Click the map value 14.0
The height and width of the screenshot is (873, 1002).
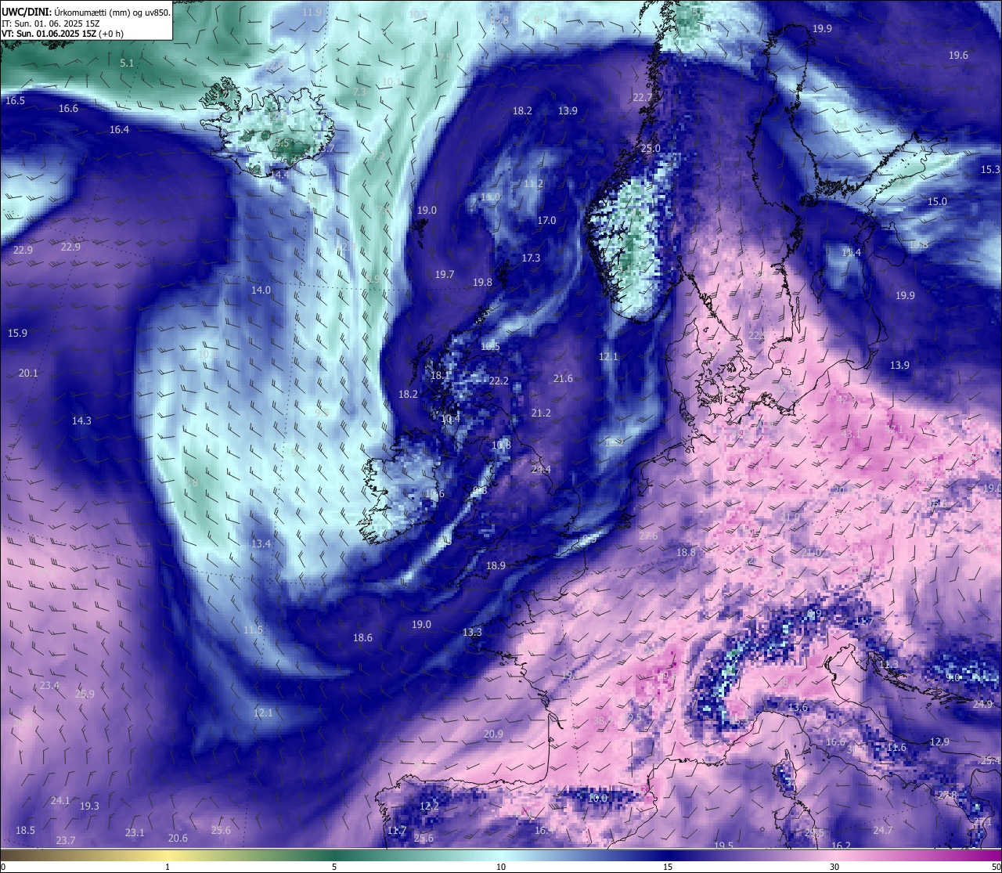click(261, 290)
